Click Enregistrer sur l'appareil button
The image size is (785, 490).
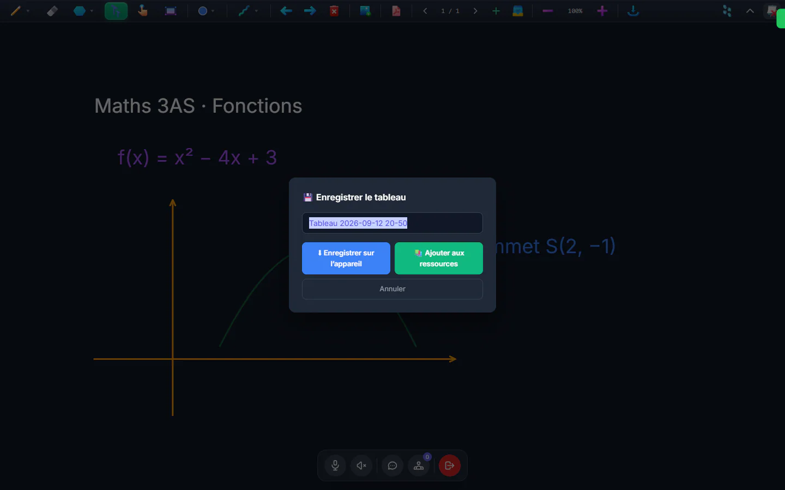point(346,258)
